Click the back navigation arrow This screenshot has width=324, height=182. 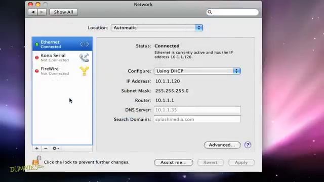point(33,12)
